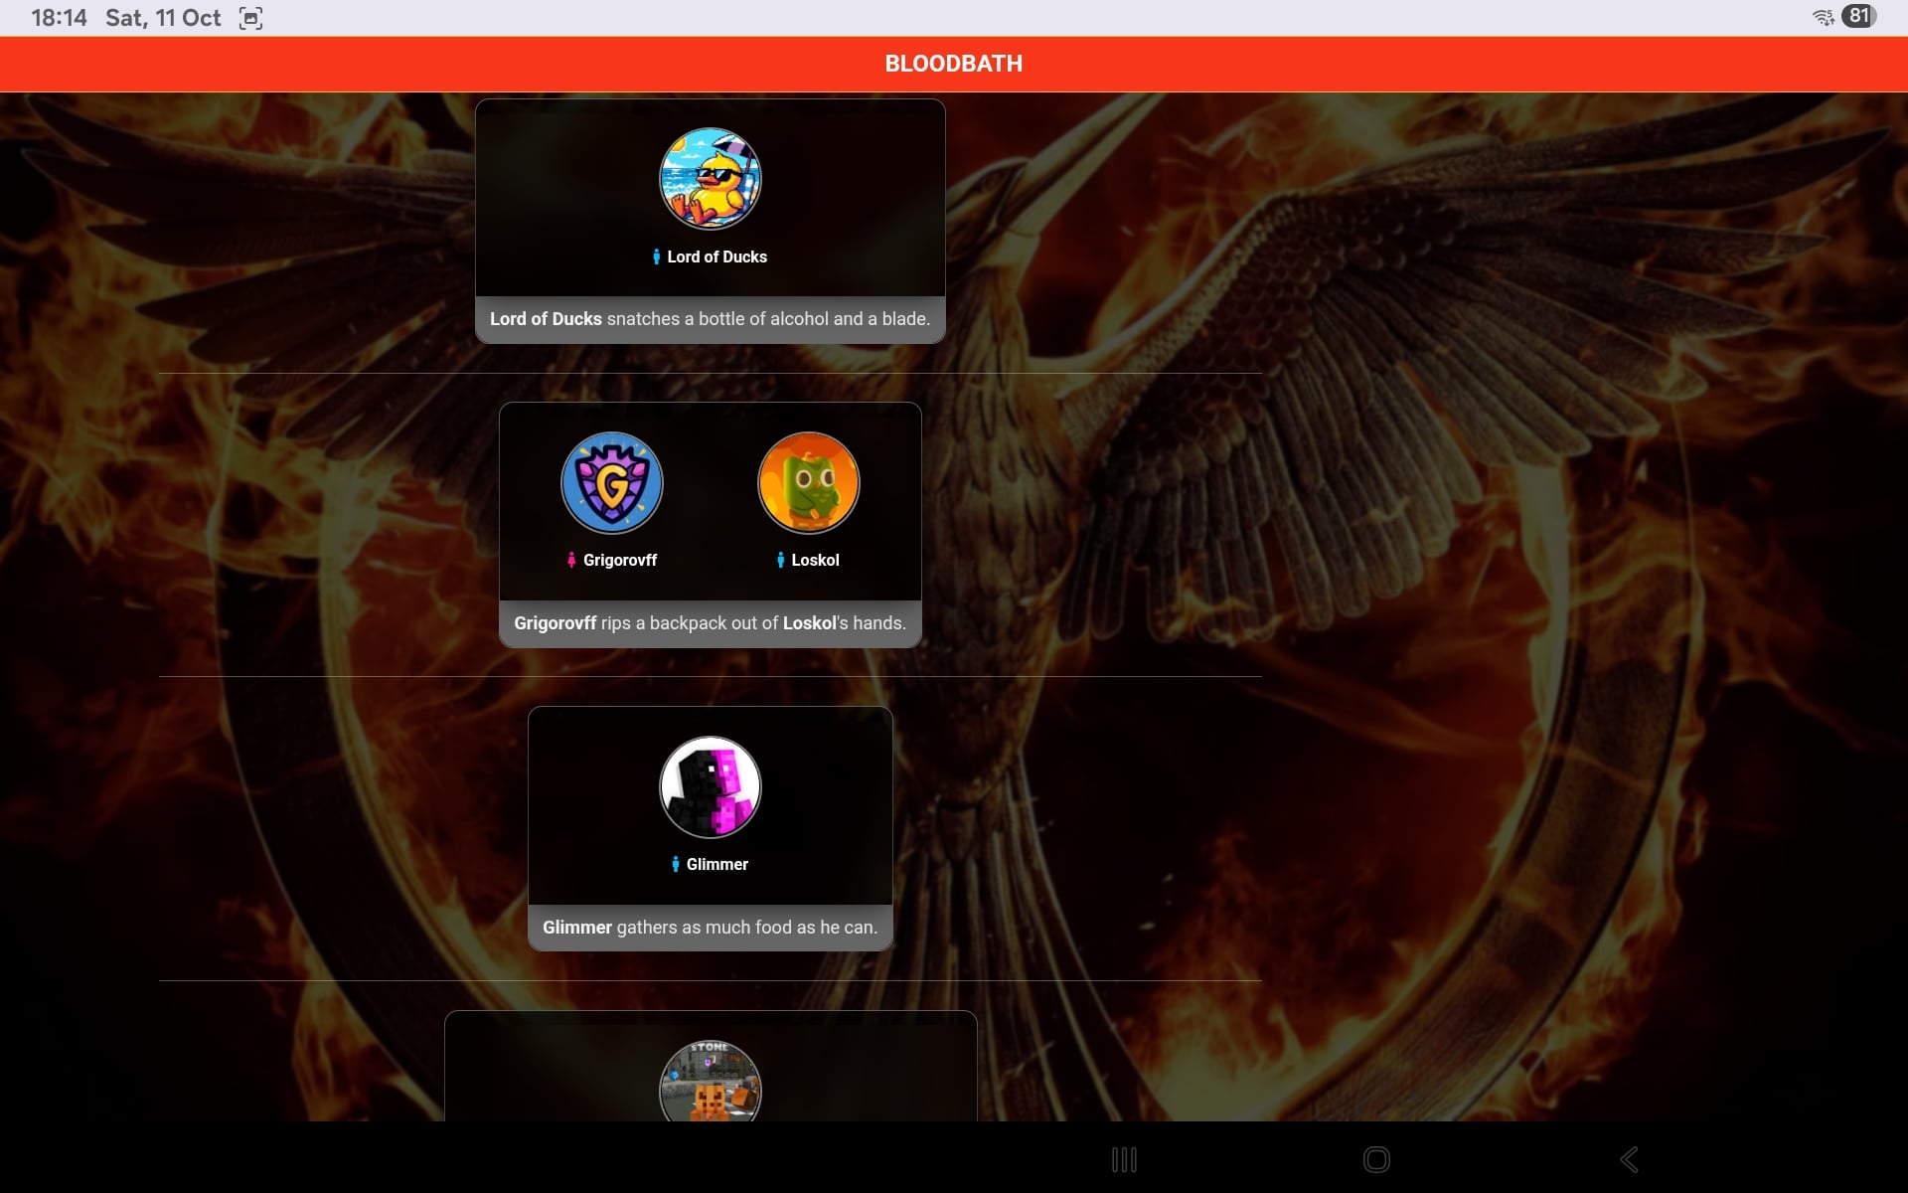This screenshot has height=1193, width=1908.
Task: Click the male icon beside Lord of Ducks
Action: 656,256
